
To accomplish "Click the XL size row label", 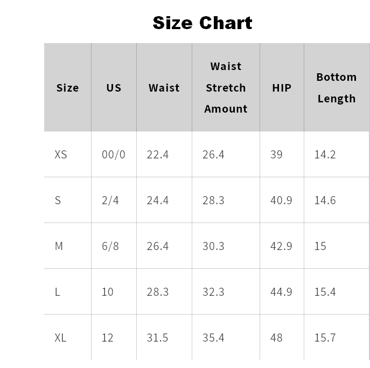I will [x=60, y=338].
